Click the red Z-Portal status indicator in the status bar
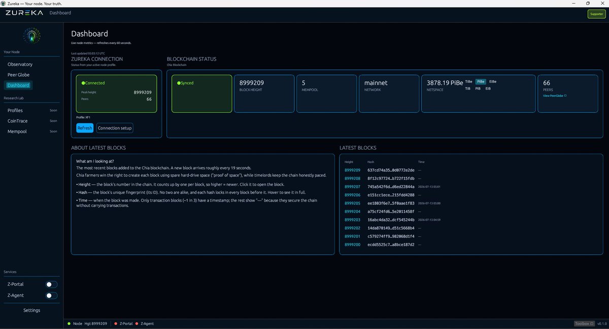Image resolution: width=609 pixels, height=329 pixels. 116,323
